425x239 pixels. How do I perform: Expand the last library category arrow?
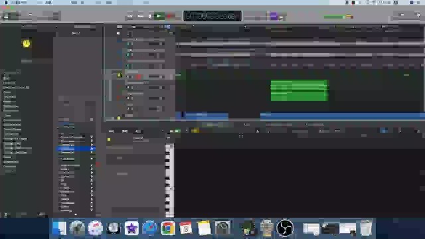[92, 210]
